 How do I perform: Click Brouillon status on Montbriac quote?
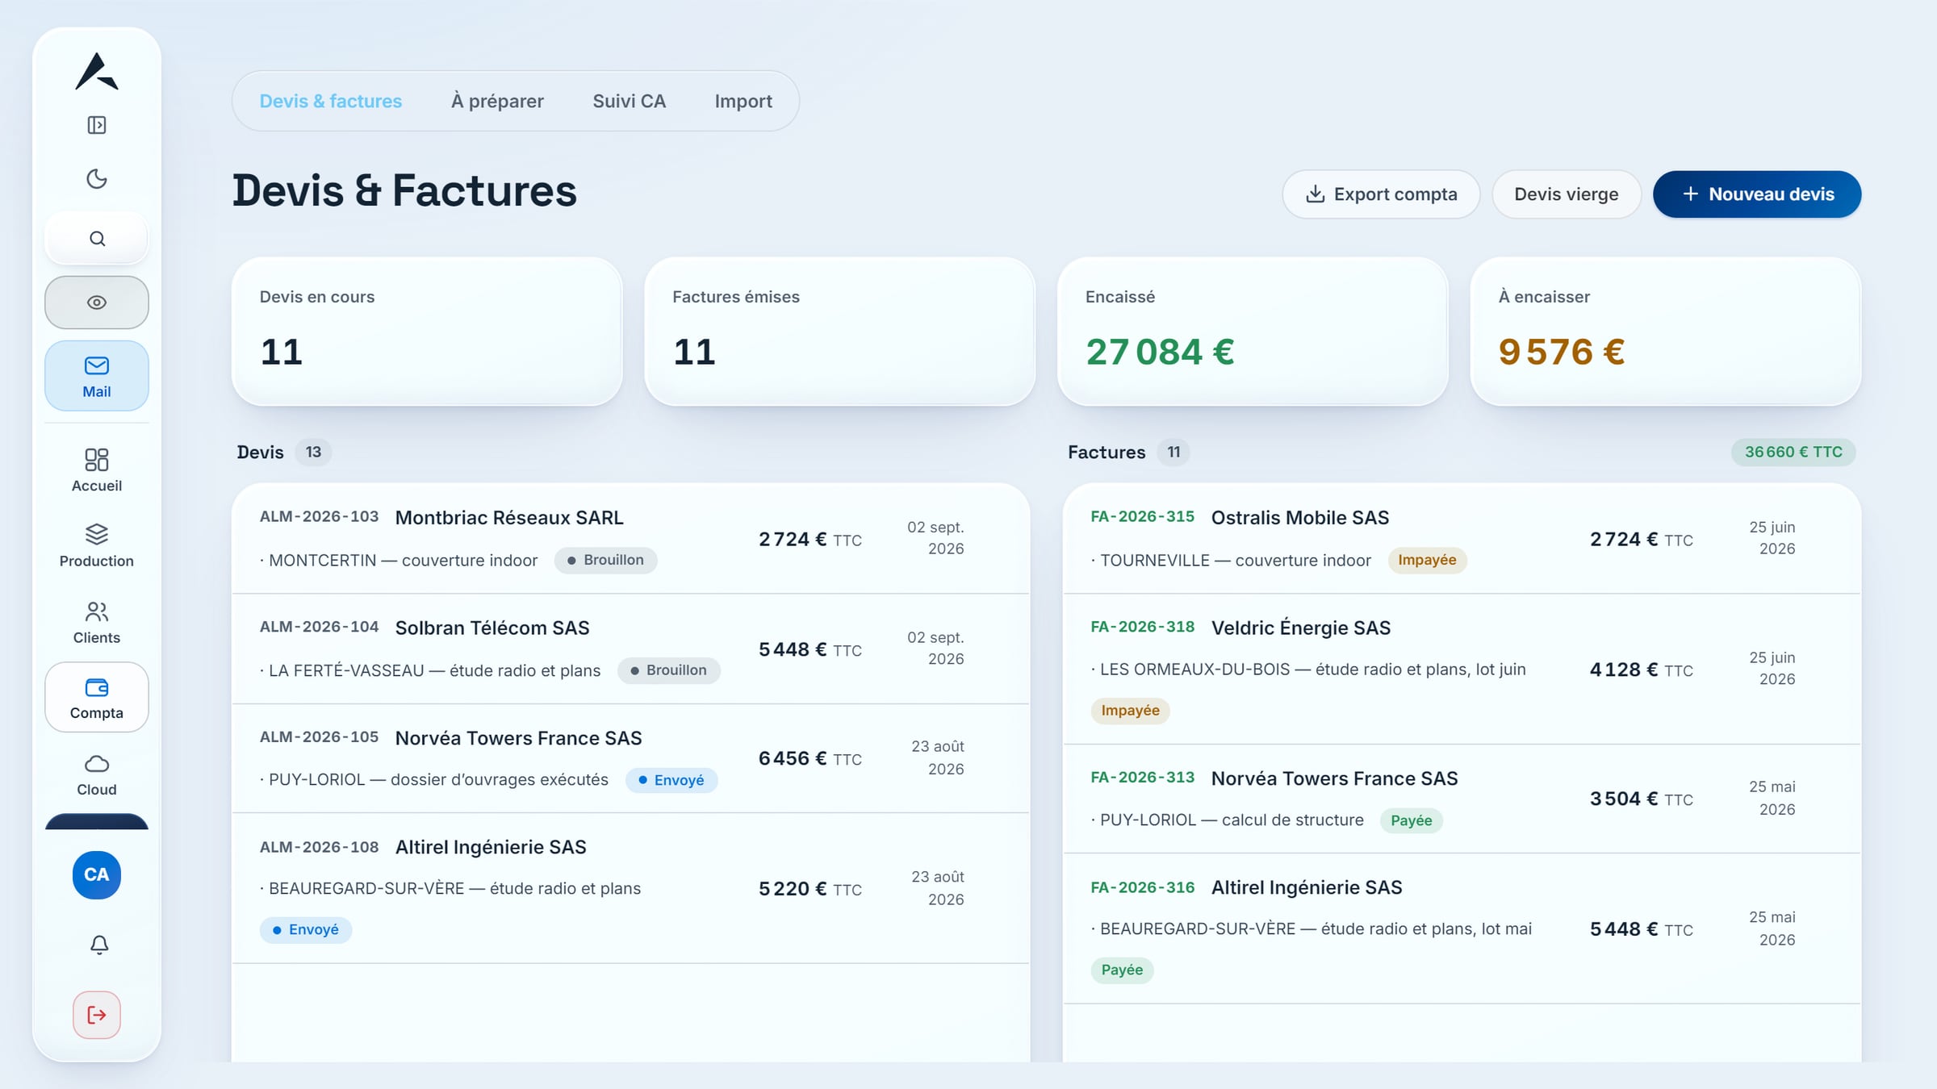[x=605, y=560]
